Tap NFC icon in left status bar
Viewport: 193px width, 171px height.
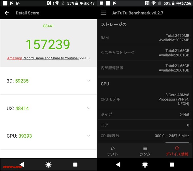point(49,3)
